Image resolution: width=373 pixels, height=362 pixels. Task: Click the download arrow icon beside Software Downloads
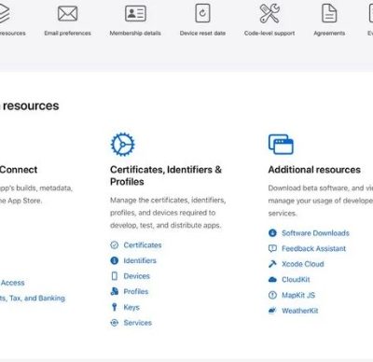[x=272, y=233]
